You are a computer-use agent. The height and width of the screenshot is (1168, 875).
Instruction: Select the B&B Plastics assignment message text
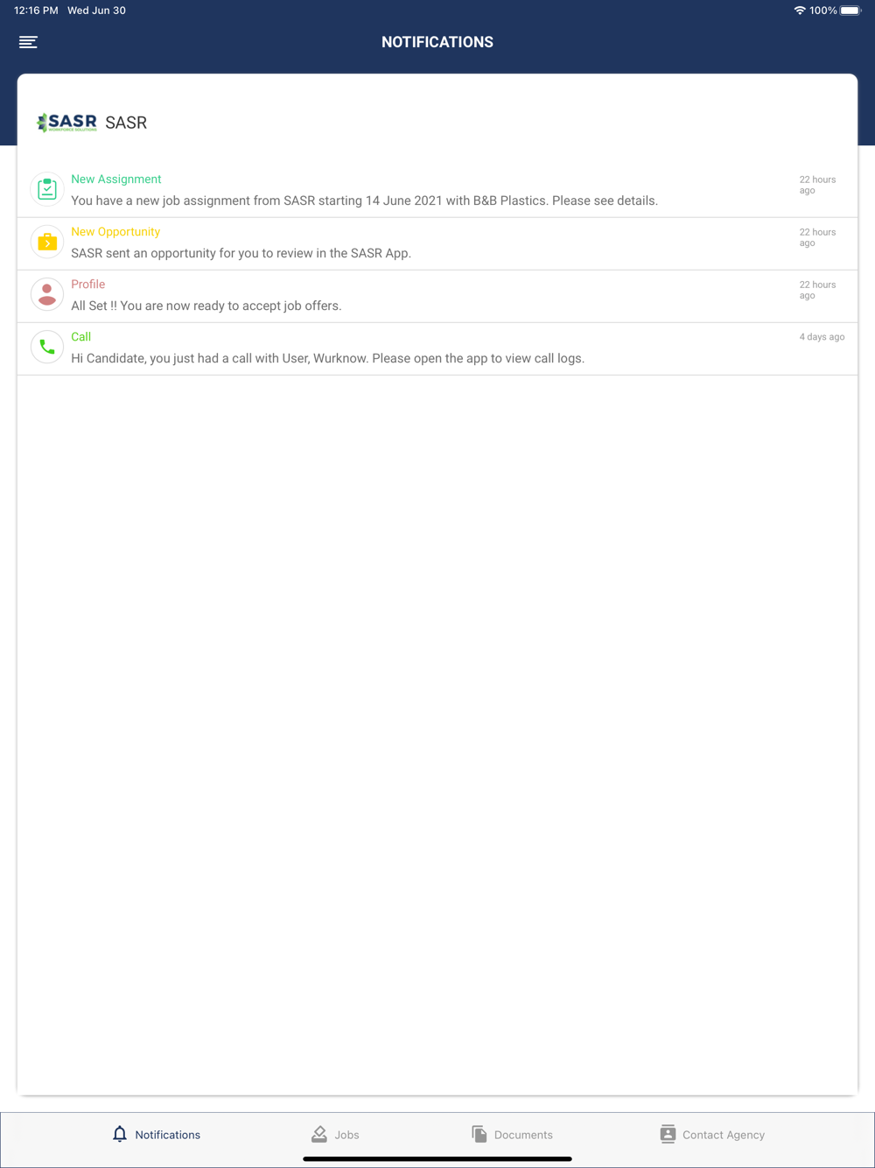364,201
